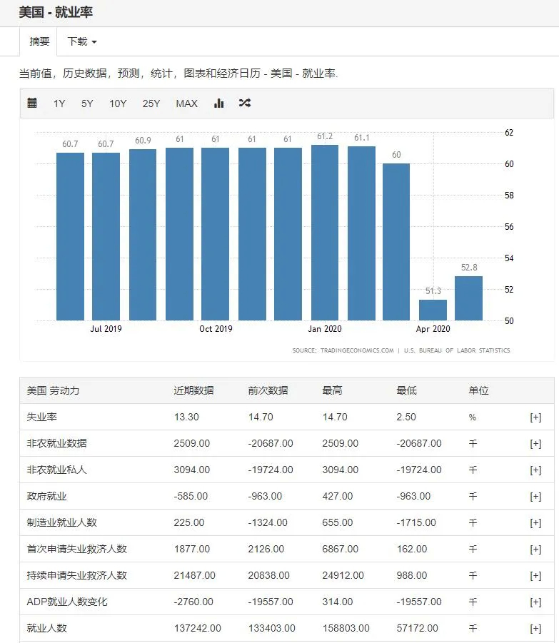The height and width of the screenshot is (643, 559).
Task: Click the TRADINGECONOMICS.COM source text
Action: point(357,350)
